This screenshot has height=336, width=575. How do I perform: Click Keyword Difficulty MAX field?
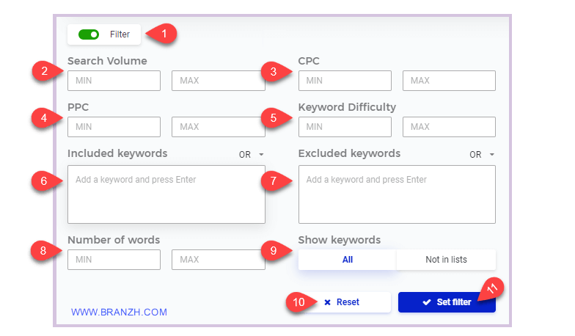click(449, 127)
